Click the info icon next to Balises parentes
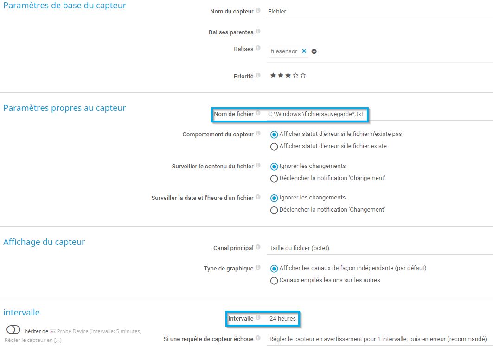This screenshot has height=347, width=493. pyautogui.click(x=258, y=32)
